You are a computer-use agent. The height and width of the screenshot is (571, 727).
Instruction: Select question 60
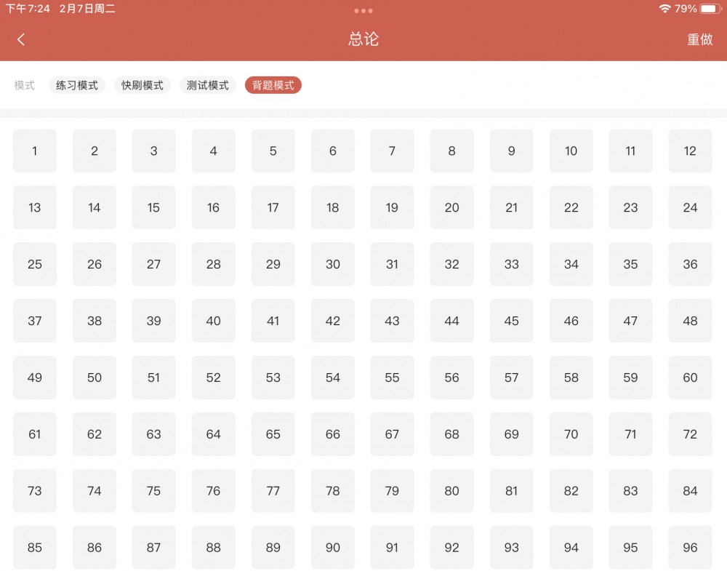[x=690, y=377]
